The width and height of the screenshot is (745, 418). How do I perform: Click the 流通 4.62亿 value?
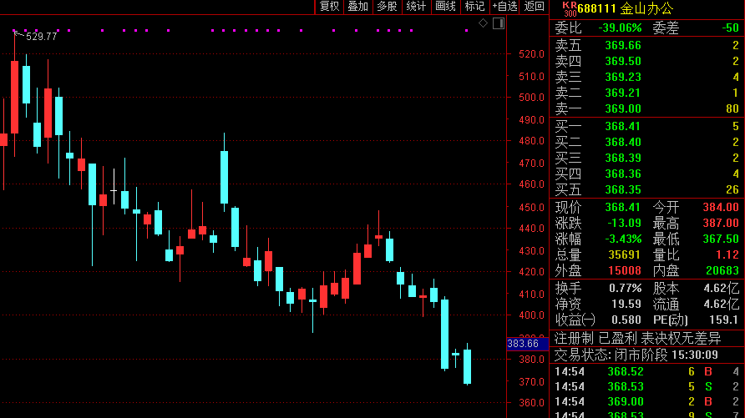pos(722,304)
